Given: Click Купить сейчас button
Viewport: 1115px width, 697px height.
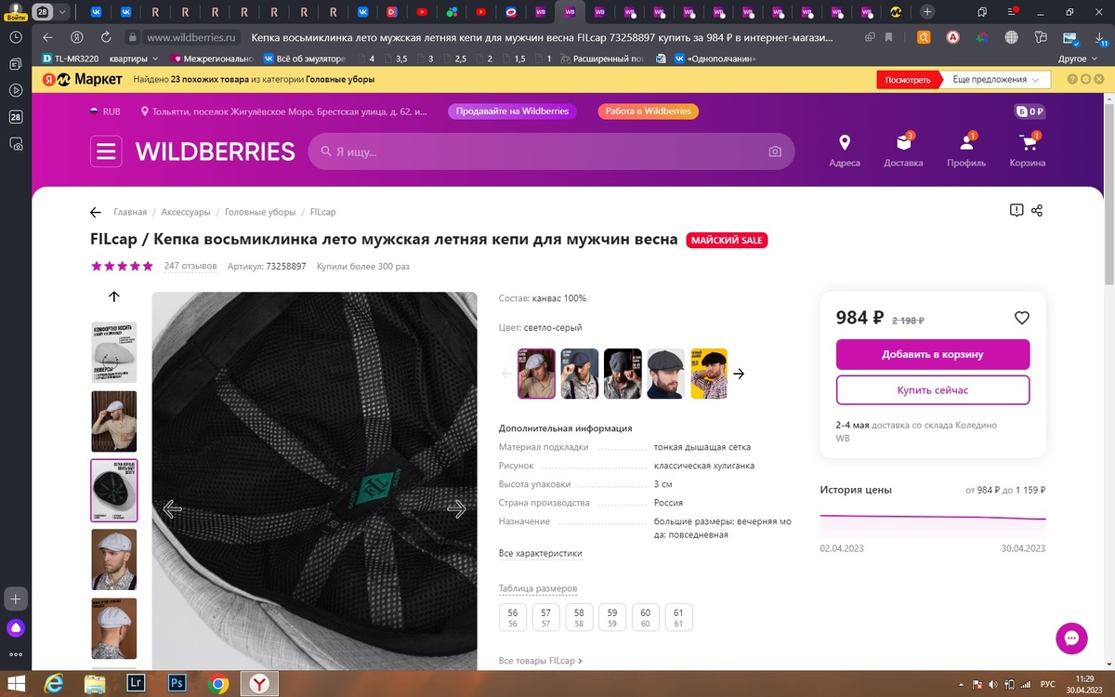Looking at the screenshot, I should point(933,390).
